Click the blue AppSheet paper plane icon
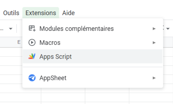 tap(32, 78)
